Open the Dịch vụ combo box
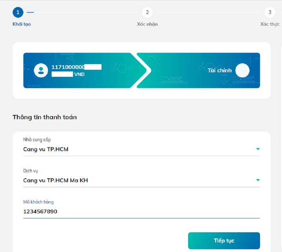The image size is (282, 252). click(137, 180)
